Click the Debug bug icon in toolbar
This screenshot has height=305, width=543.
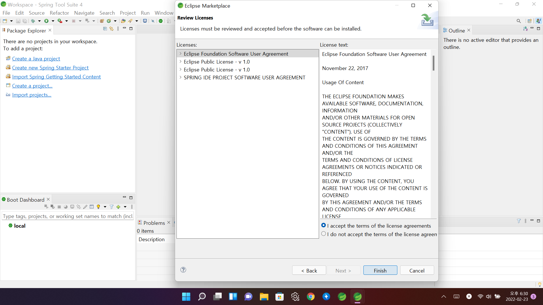tap(33, 21)
